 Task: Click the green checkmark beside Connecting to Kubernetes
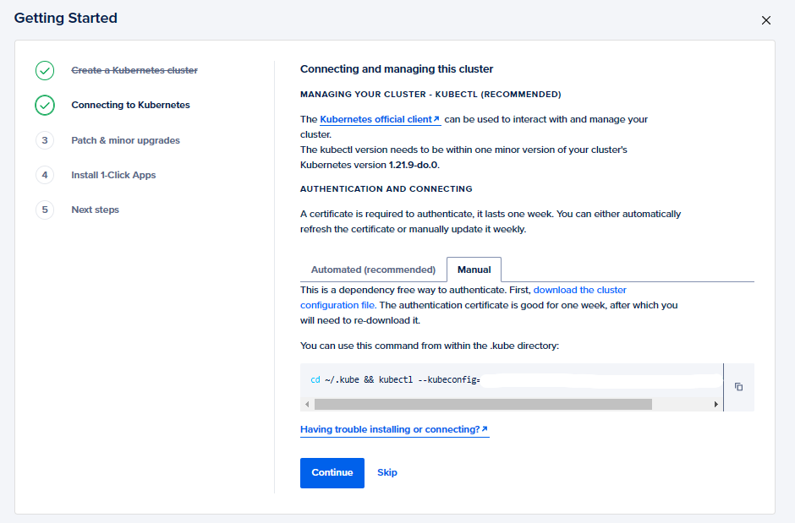(x=45, y=105)
